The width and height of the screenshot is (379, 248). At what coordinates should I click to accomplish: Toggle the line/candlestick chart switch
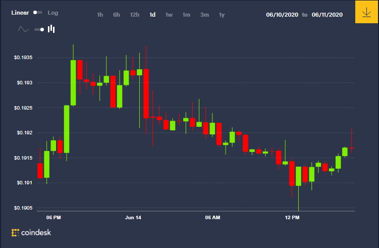click(39, 29)
